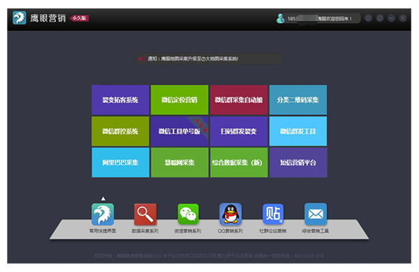
Task: Click the 永久版 badge next to title
Action: click(x=80, y=18)
